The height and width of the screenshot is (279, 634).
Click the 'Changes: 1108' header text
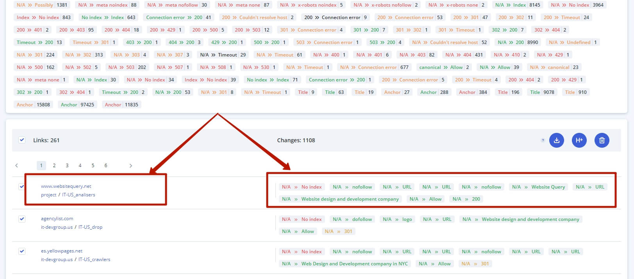(296, 140)
